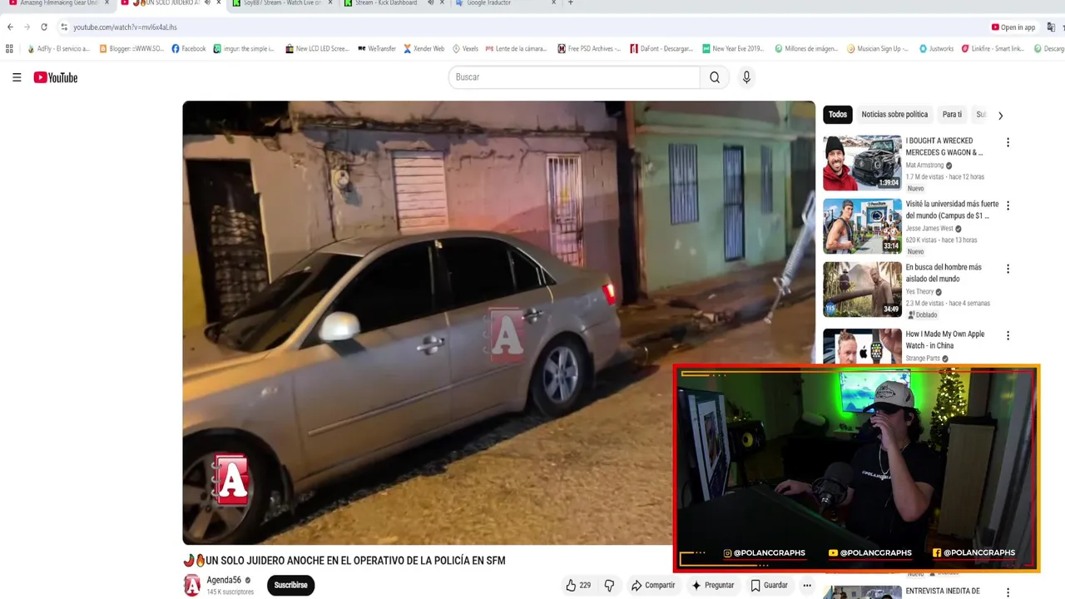Viewport: 1065px width, 599px height.
Task: Go forward in browser history
Action: [x=27, y=27]
